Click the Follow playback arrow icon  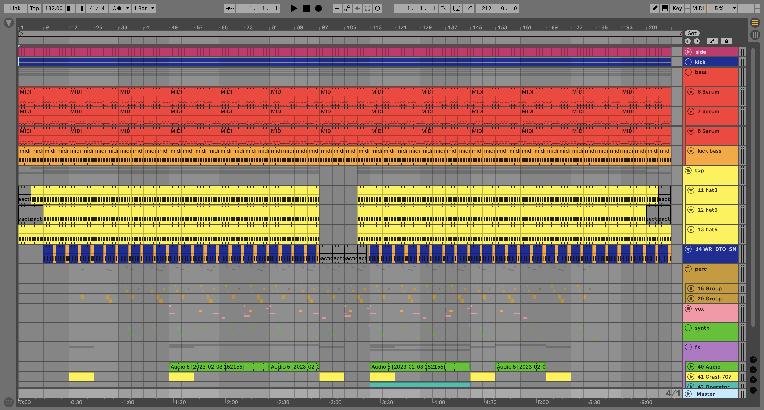(x=229, y=8)
